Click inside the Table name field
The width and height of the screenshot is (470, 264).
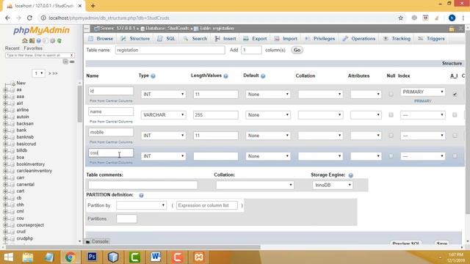pyautogui.click(x=170, y=50)
